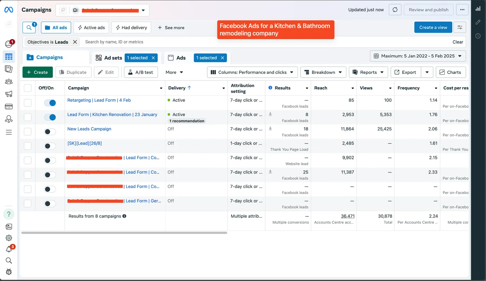Screen dimensions: 486x281
Task: Select all campaigns with header checkbox
Action: pyautogui.click(x=27, y=88)
